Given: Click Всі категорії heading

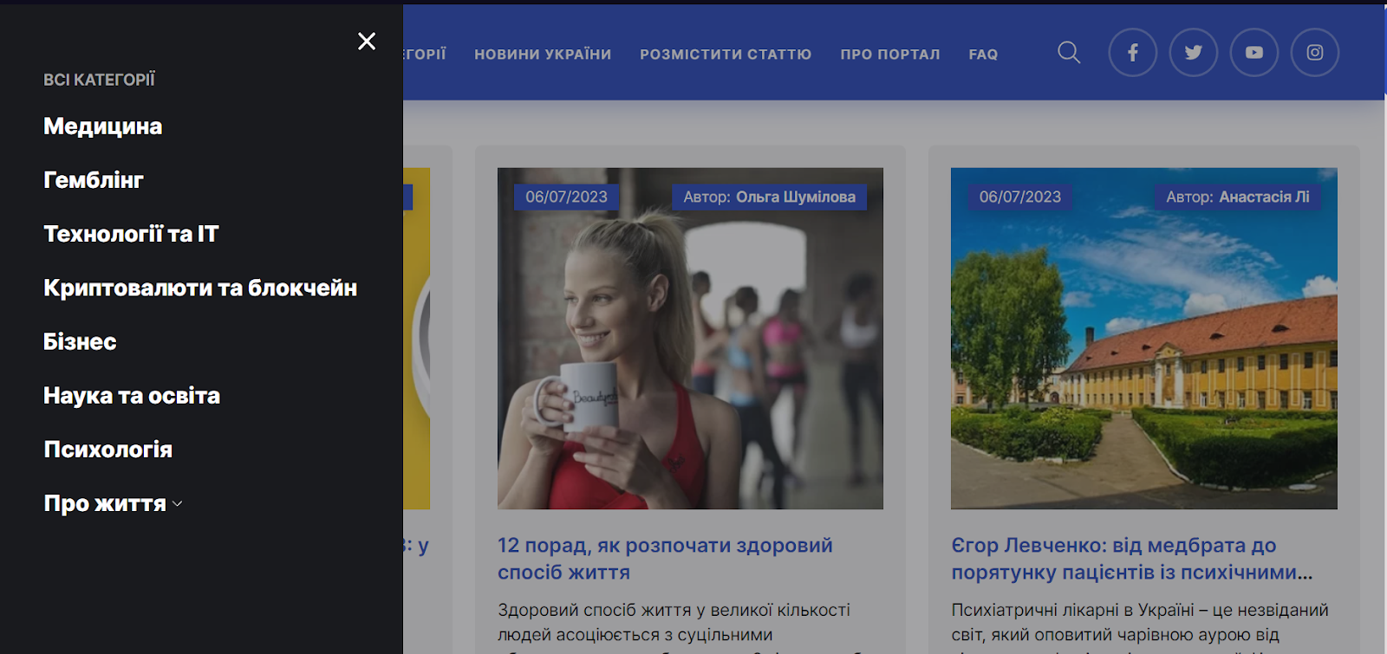Looking at the screenshot, I should click(99, 80).
